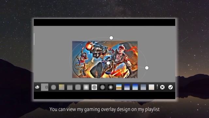The width and height of the screenshot is (209, 118).
Task: Click the pirate artwork image on canvas
Action: (105, 60)
